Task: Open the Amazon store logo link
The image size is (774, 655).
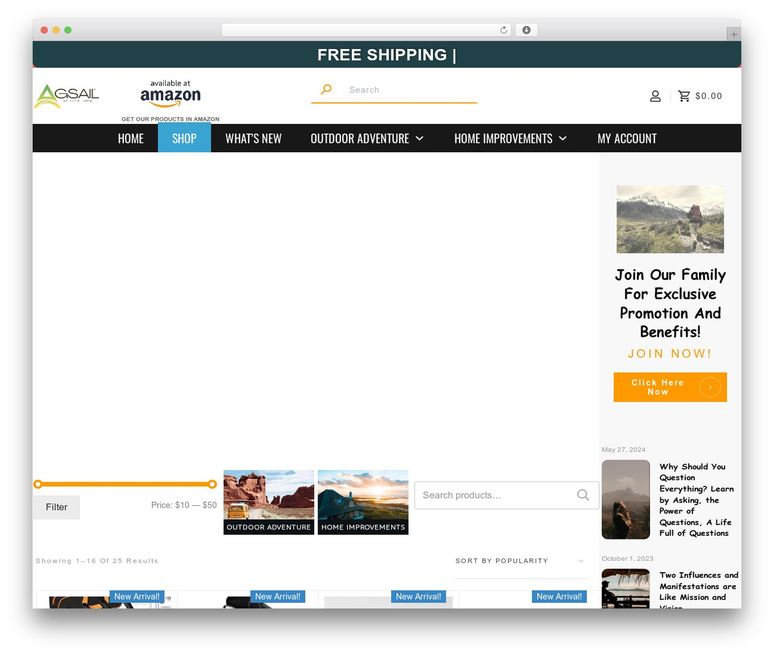Action: [171, 94]
